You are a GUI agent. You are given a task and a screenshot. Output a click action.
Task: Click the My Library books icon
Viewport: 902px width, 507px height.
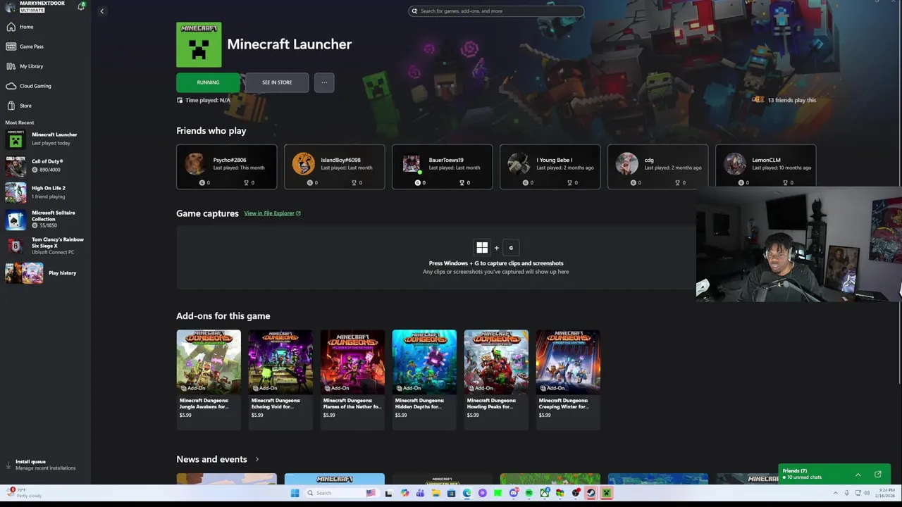[x=11, y=66]
